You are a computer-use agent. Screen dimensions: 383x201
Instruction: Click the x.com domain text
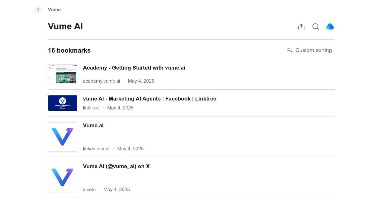click(89, 190)
